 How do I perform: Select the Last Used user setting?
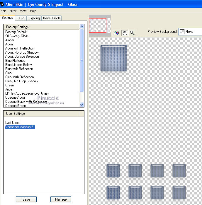[x=12, y=123]
